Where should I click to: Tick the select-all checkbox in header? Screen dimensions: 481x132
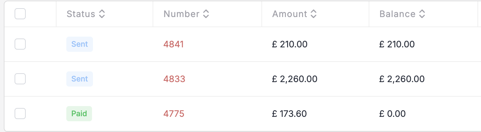pyautogui.click(x=20, y=14)
